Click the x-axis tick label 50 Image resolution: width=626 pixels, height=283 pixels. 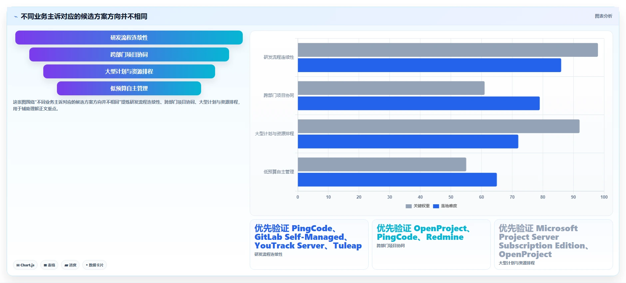coord(451,197)
